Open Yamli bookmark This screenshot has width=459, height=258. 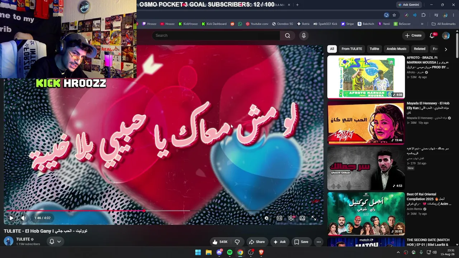click(x=384, y=24)
